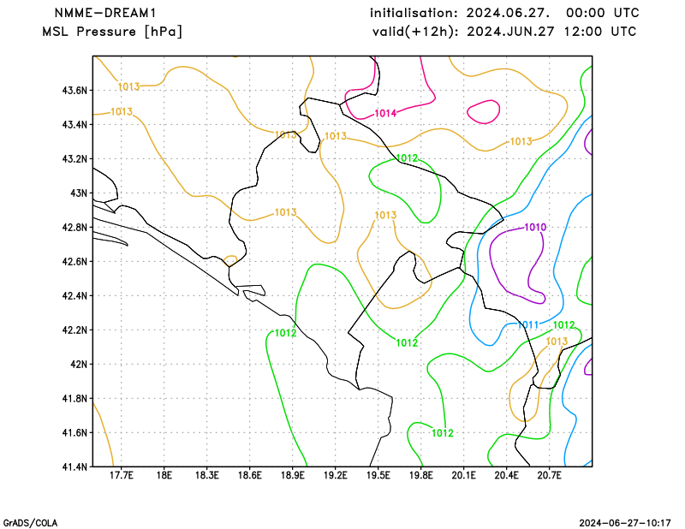685x529 pixels.
Task: Click the valid(+12h) 2024.JUN.27 12:00 UTC text
Action: click(504, 32)
